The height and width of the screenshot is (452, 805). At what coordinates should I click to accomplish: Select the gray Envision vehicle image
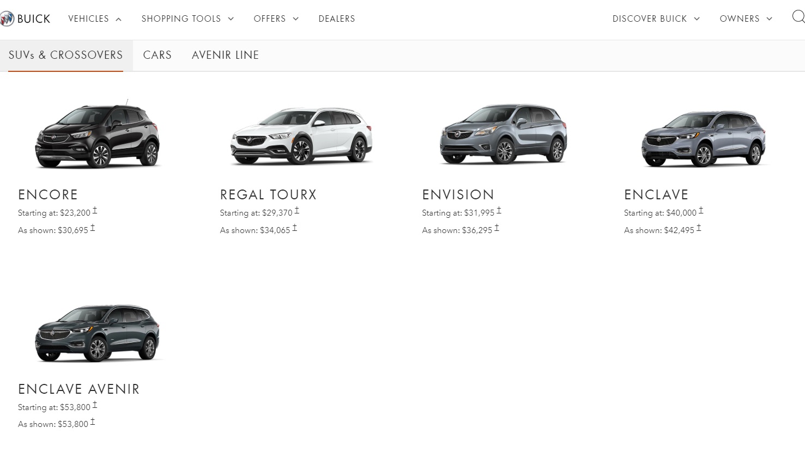(504, 134)
